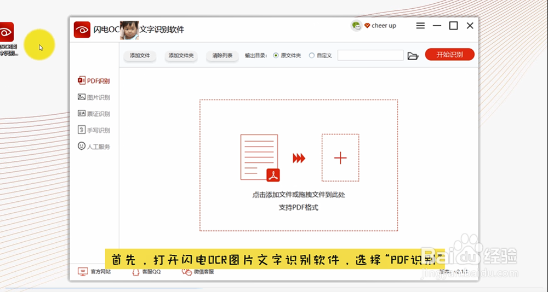Click the 添加文件夹 button
The height and width of the screenshot is (292, 548).
click(x=181, y=55)
